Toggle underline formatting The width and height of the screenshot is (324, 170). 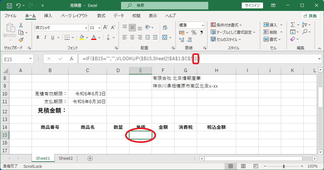pos(53,37)
